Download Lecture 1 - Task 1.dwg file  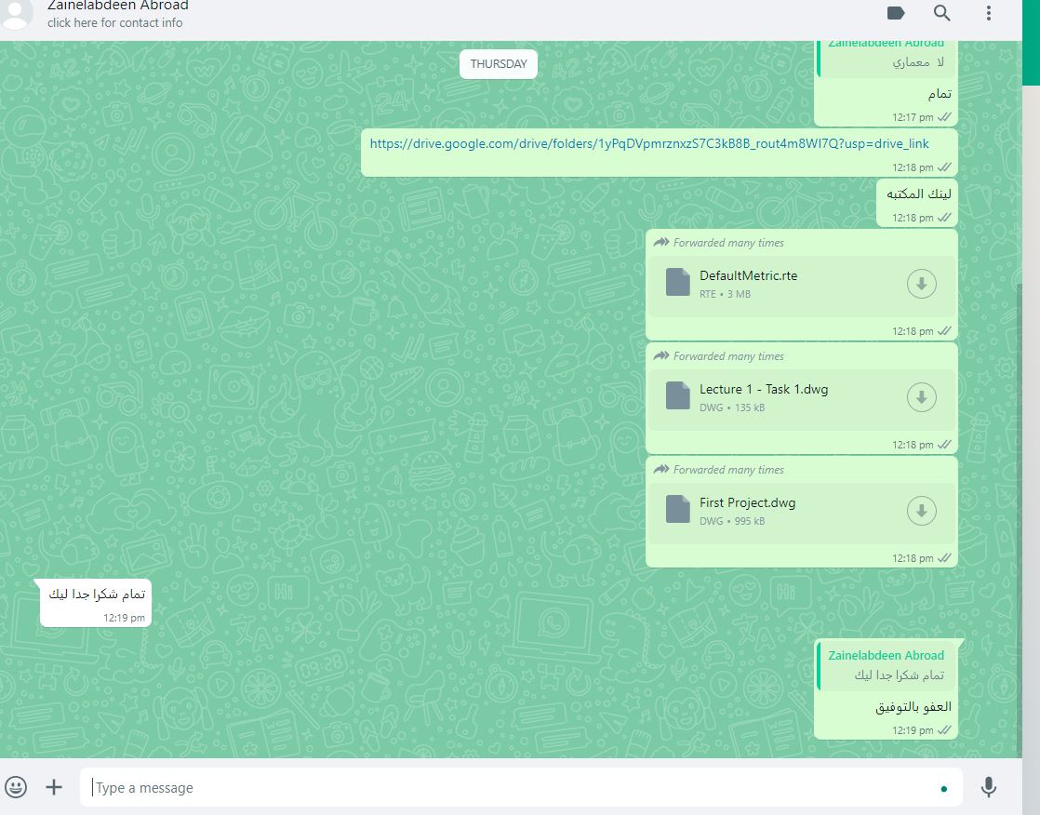tap(921, 397)
